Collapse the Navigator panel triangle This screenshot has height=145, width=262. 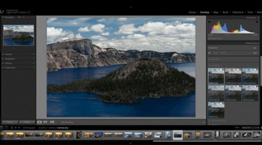pyautogui.click(x=3, y=17)
